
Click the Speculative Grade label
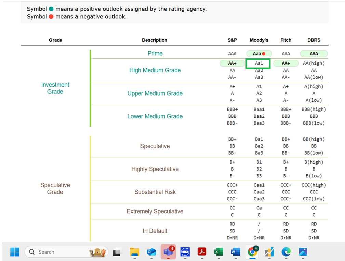tap(55, 188)
